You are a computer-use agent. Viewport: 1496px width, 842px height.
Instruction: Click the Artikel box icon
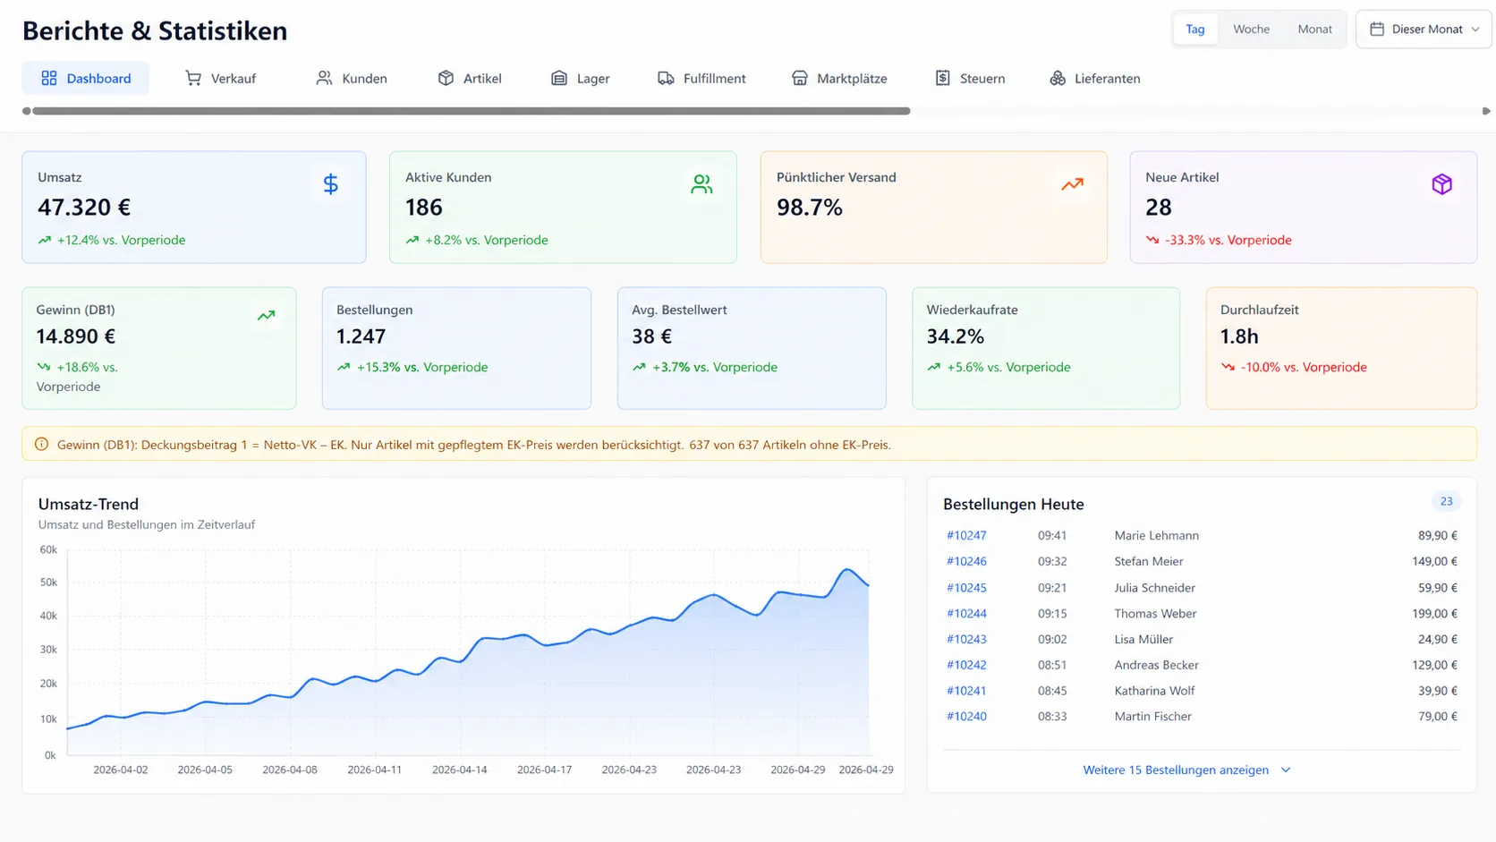tap(446, 79)
